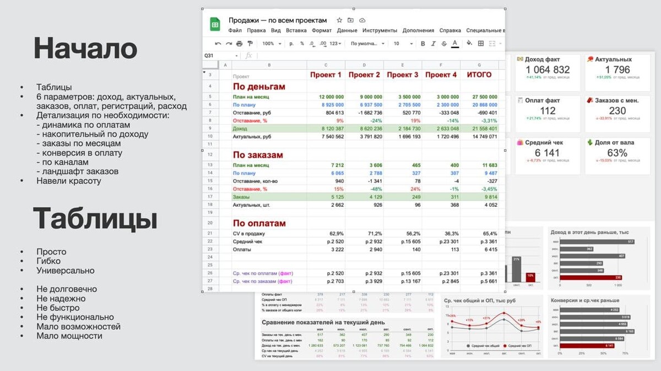The image size is (661, 371).
Task: Open the Данные menu
Action: [347, 31]
